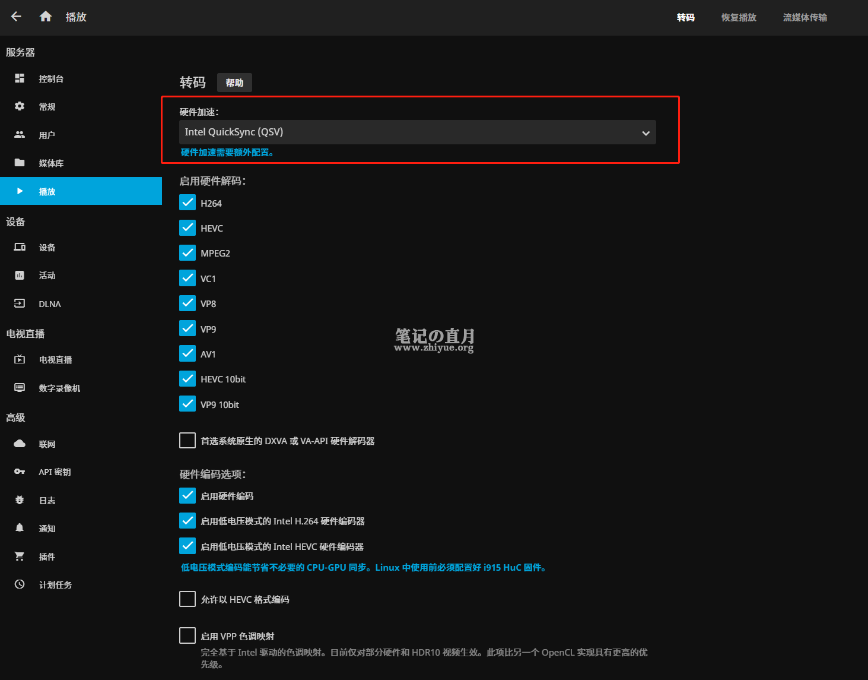Image resolution: width=868 pixels, height=680 pixels.
Task: Enable 允许以 HEVC 格式编码 option
Action: click(x=187, y=599)
